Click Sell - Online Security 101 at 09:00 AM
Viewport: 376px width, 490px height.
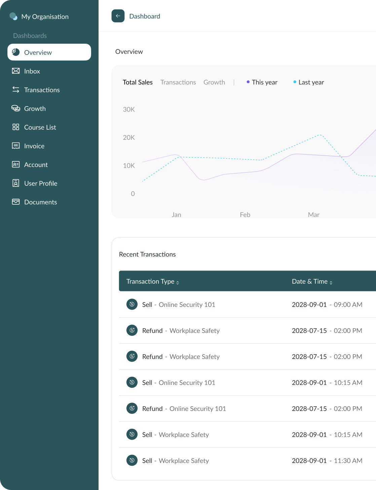[x=179, y=304]
